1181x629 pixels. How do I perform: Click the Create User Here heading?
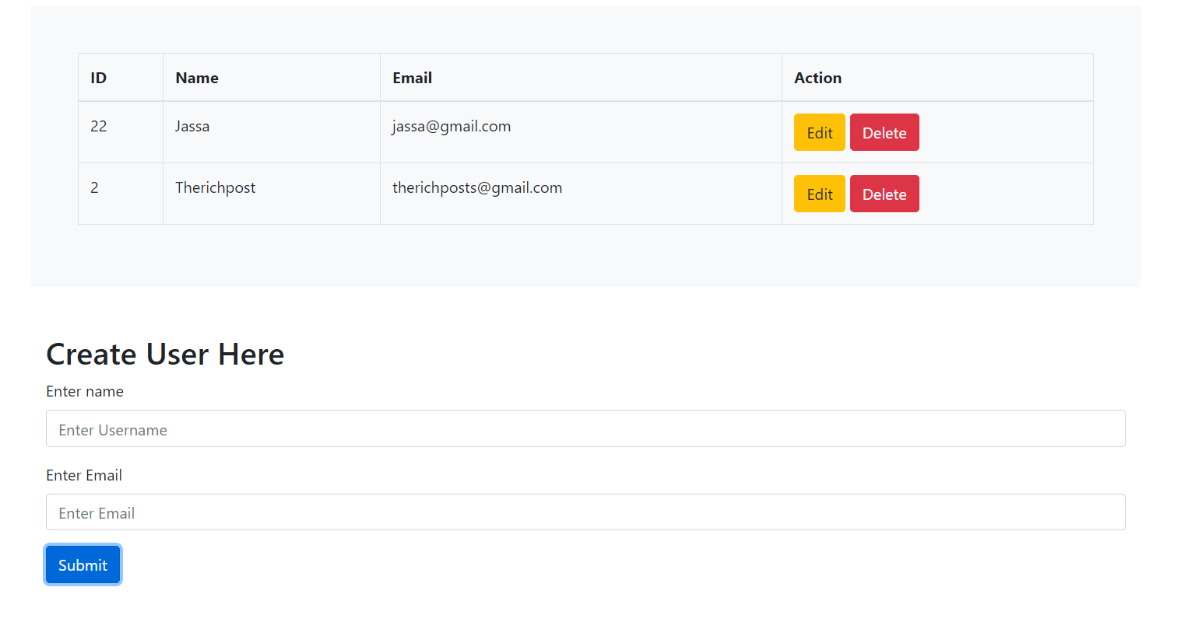(164, 354)
